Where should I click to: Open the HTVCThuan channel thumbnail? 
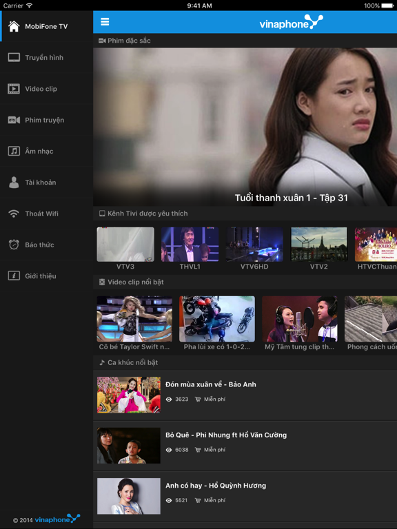(x=376, y=245)
